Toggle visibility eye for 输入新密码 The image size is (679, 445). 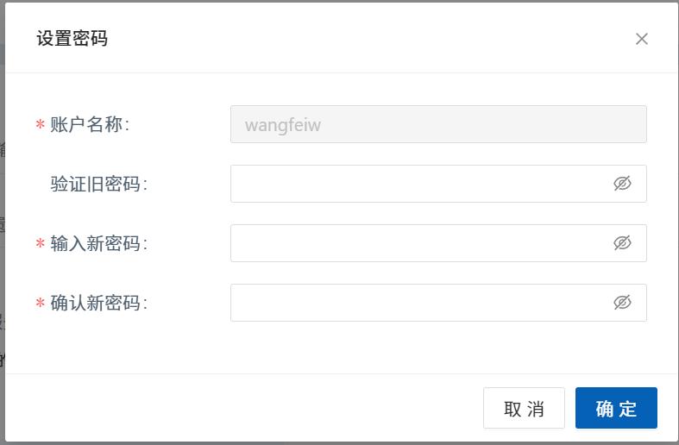click(622, 243)
